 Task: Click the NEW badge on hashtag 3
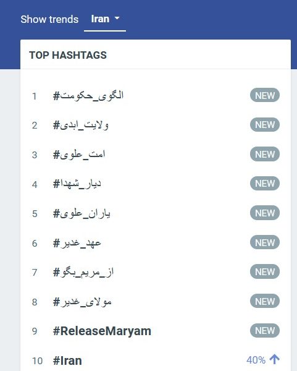coord(265,154)
